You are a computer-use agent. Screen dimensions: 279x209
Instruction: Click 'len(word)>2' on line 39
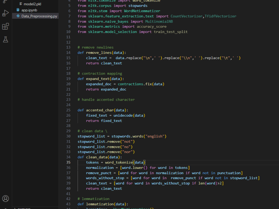pyautogui.click(x=210, y=183)
